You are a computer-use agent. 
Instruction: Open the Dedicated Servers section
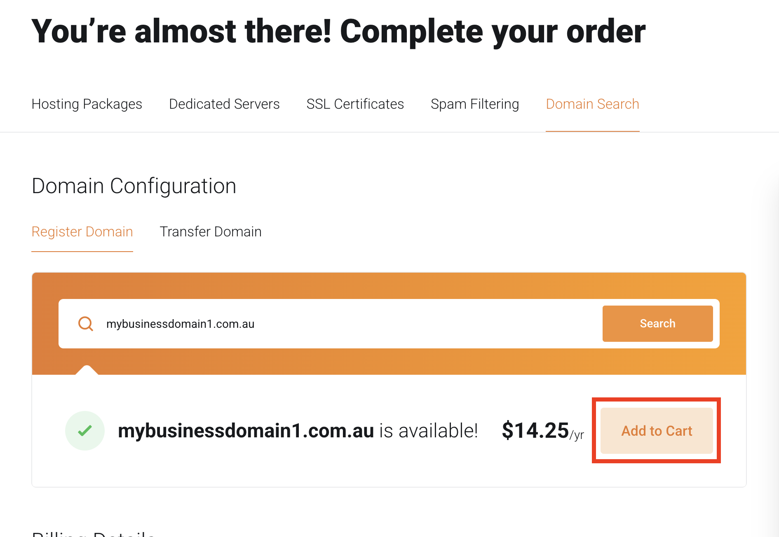pyautogui.click(x=224, y=104)
